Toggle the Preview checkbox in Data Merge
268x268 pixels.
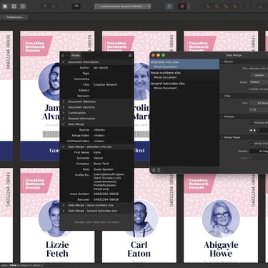pos(251,122)
